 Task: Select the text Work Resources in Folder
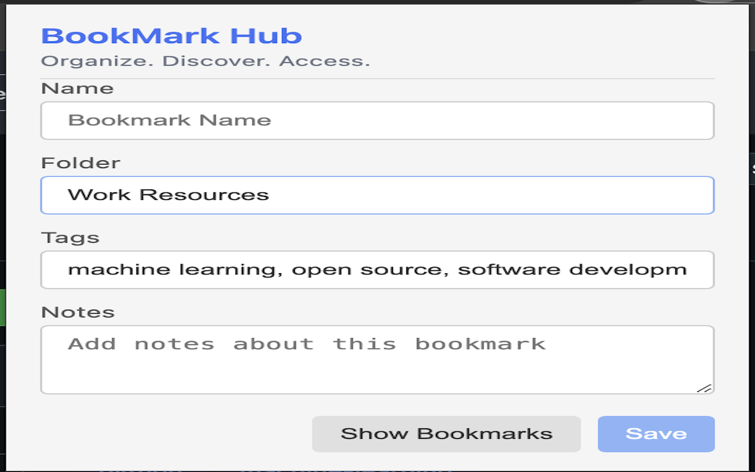click(x=168, y=195)
